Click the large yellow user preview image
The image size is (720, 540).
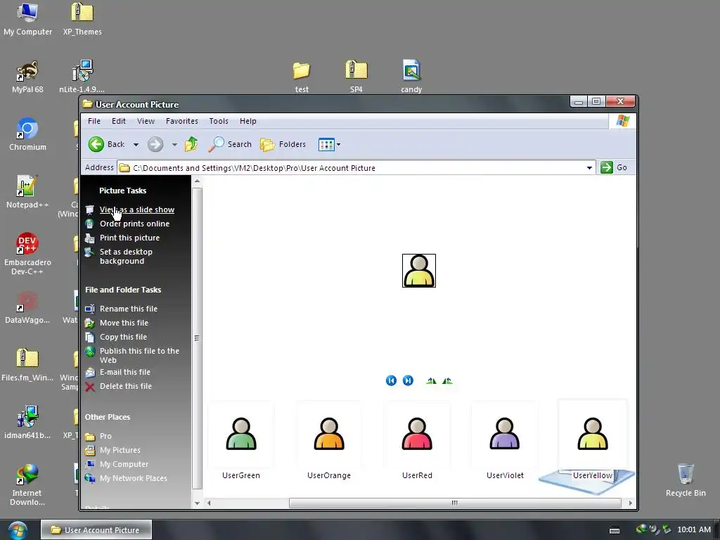[x=419, y=271]
